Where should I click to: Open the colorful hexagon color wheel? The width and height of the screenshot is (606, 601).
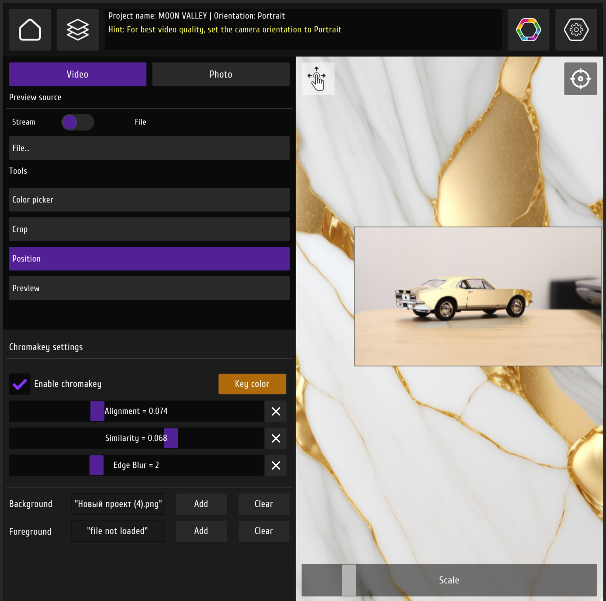point(528,30)
